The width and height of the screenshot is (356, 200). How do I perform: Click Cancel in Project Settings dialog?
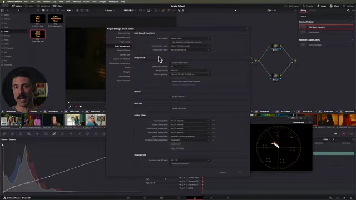coord(223,172)
